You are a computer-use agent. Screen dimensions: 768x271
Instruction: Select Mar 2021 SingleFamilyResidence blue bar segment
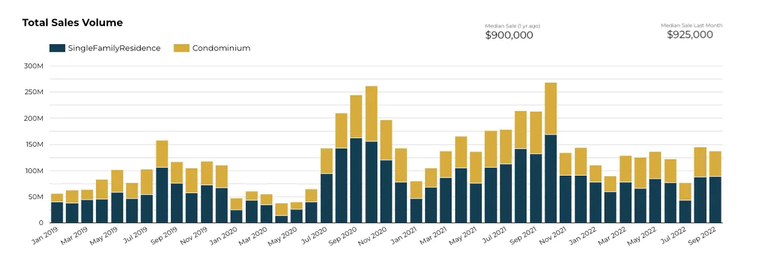[446, 200]
